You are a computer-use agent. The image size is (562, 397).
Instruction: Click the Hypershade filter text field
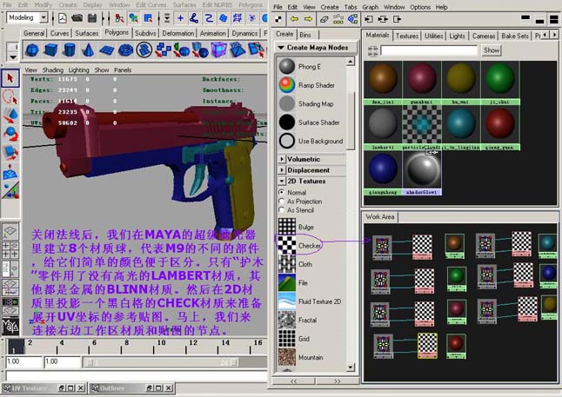tap(429, 50)
